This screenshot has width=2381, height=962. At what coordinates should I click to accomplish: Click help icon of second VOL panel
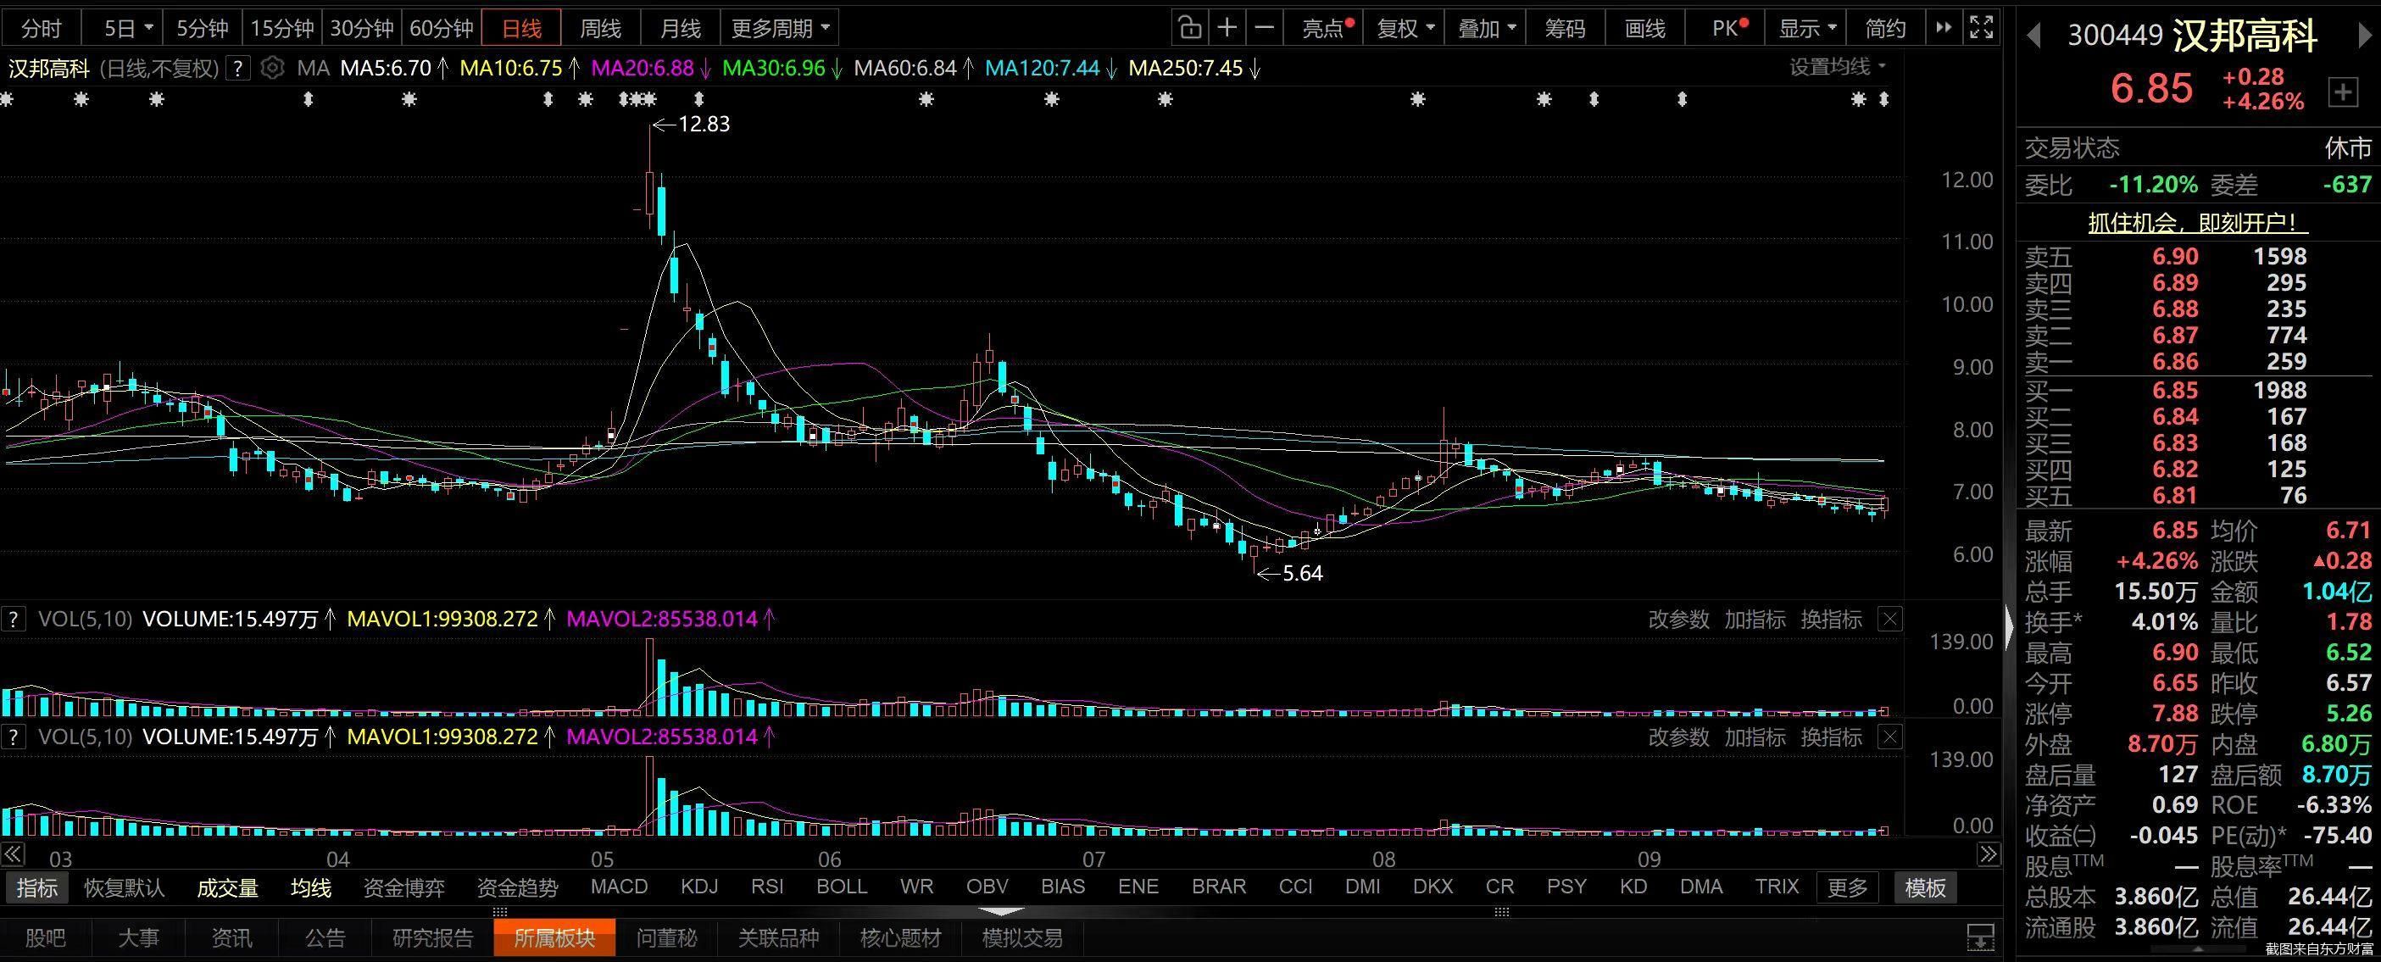[x=13, y=737]
